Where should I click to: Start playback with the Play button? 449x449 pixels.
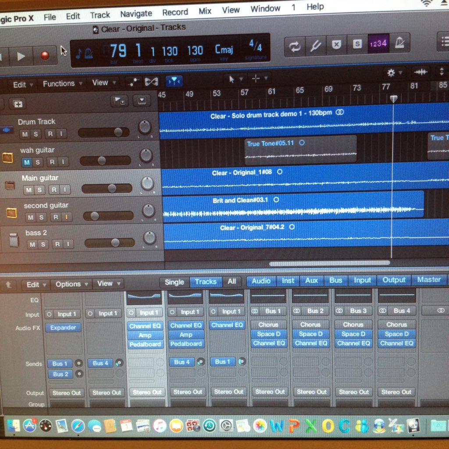click(21, 57)
